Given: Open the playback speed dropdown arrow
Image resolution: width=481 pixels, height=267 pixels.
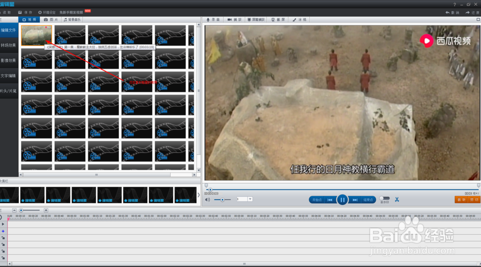Looking at the screenshot, I should click(250, 199).
